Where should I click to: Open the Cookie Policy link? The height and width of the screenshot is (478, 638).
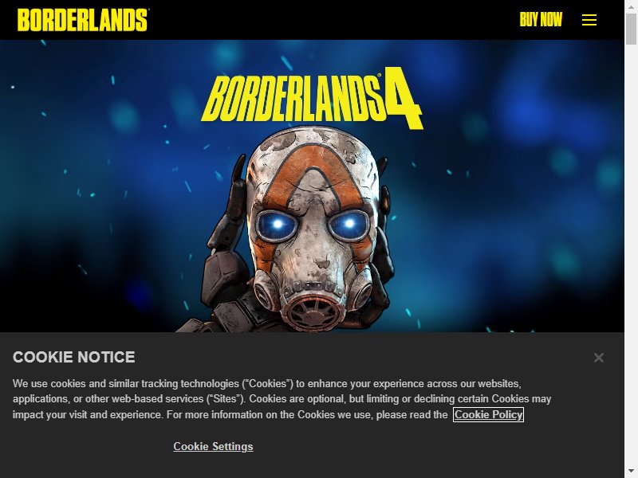coord(488,414)
